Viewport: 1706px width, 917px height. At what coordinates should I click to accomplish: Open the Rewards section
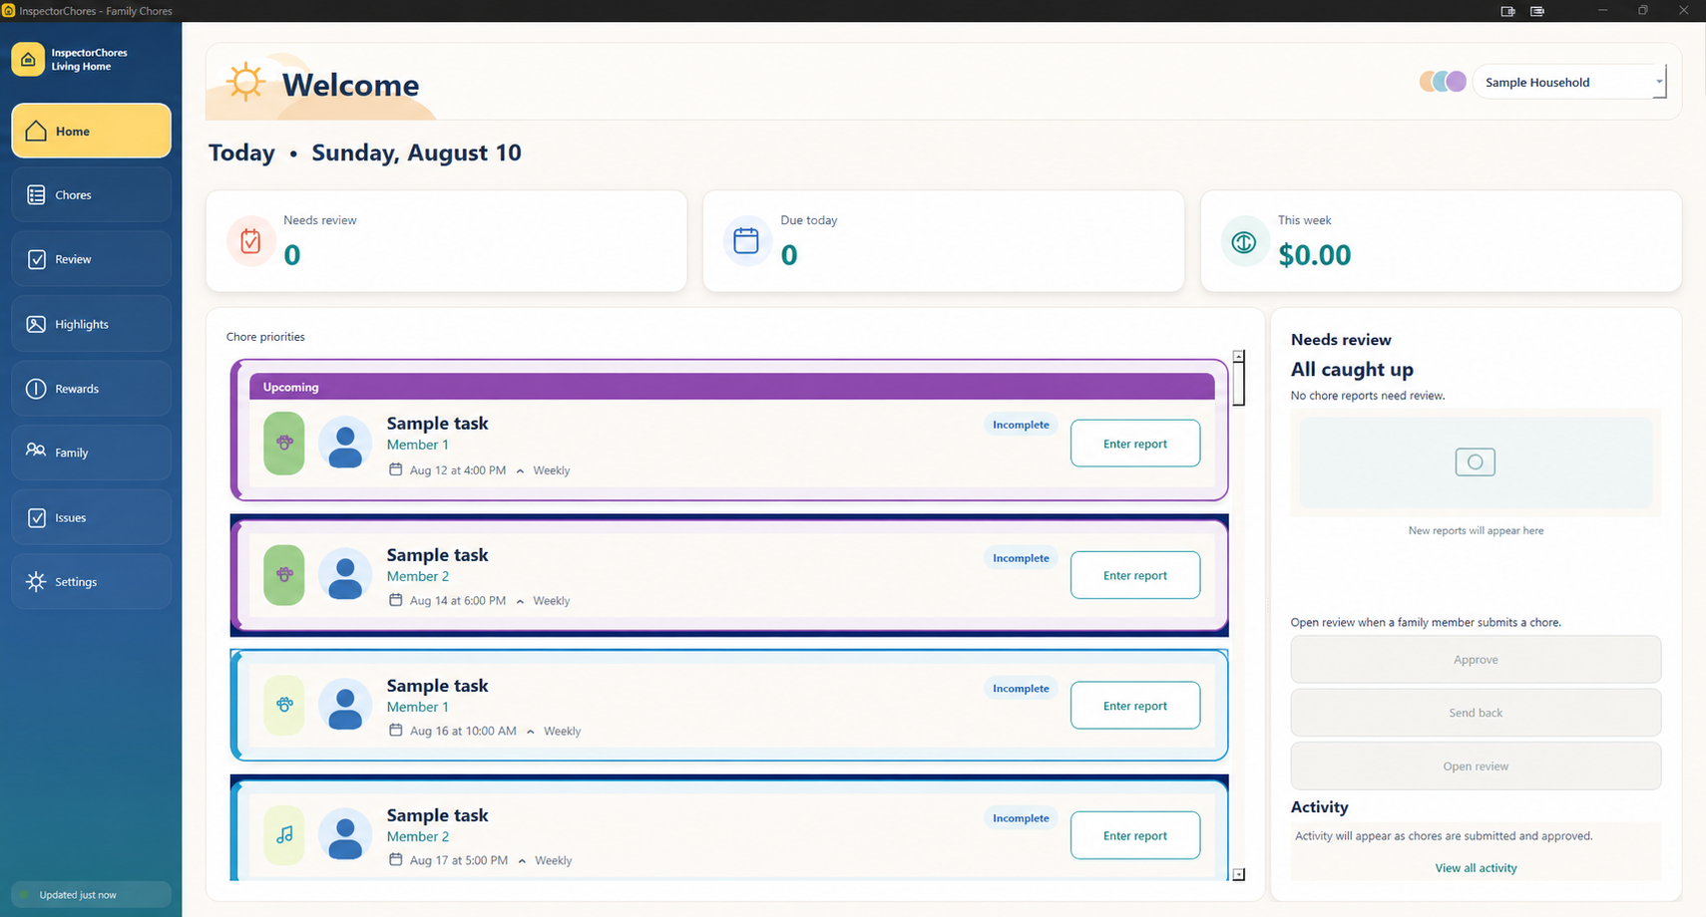91,389
